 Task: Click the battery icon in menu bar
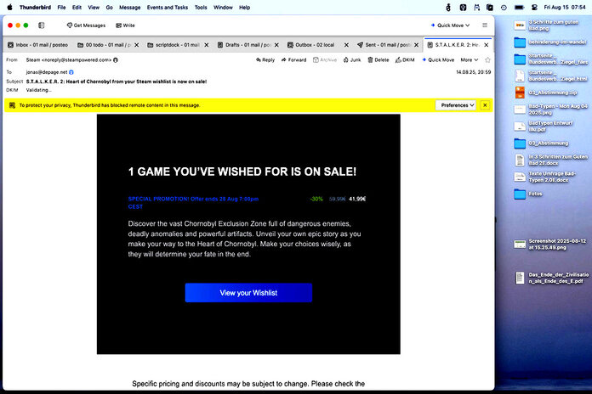click(520, 7)
